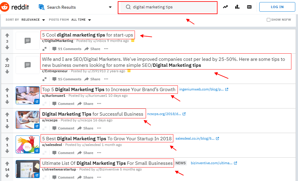Viewport: 298px width, 181px height.
Task: Open more options for r/Entrepreneur post
Action: [x=106, y=79]
